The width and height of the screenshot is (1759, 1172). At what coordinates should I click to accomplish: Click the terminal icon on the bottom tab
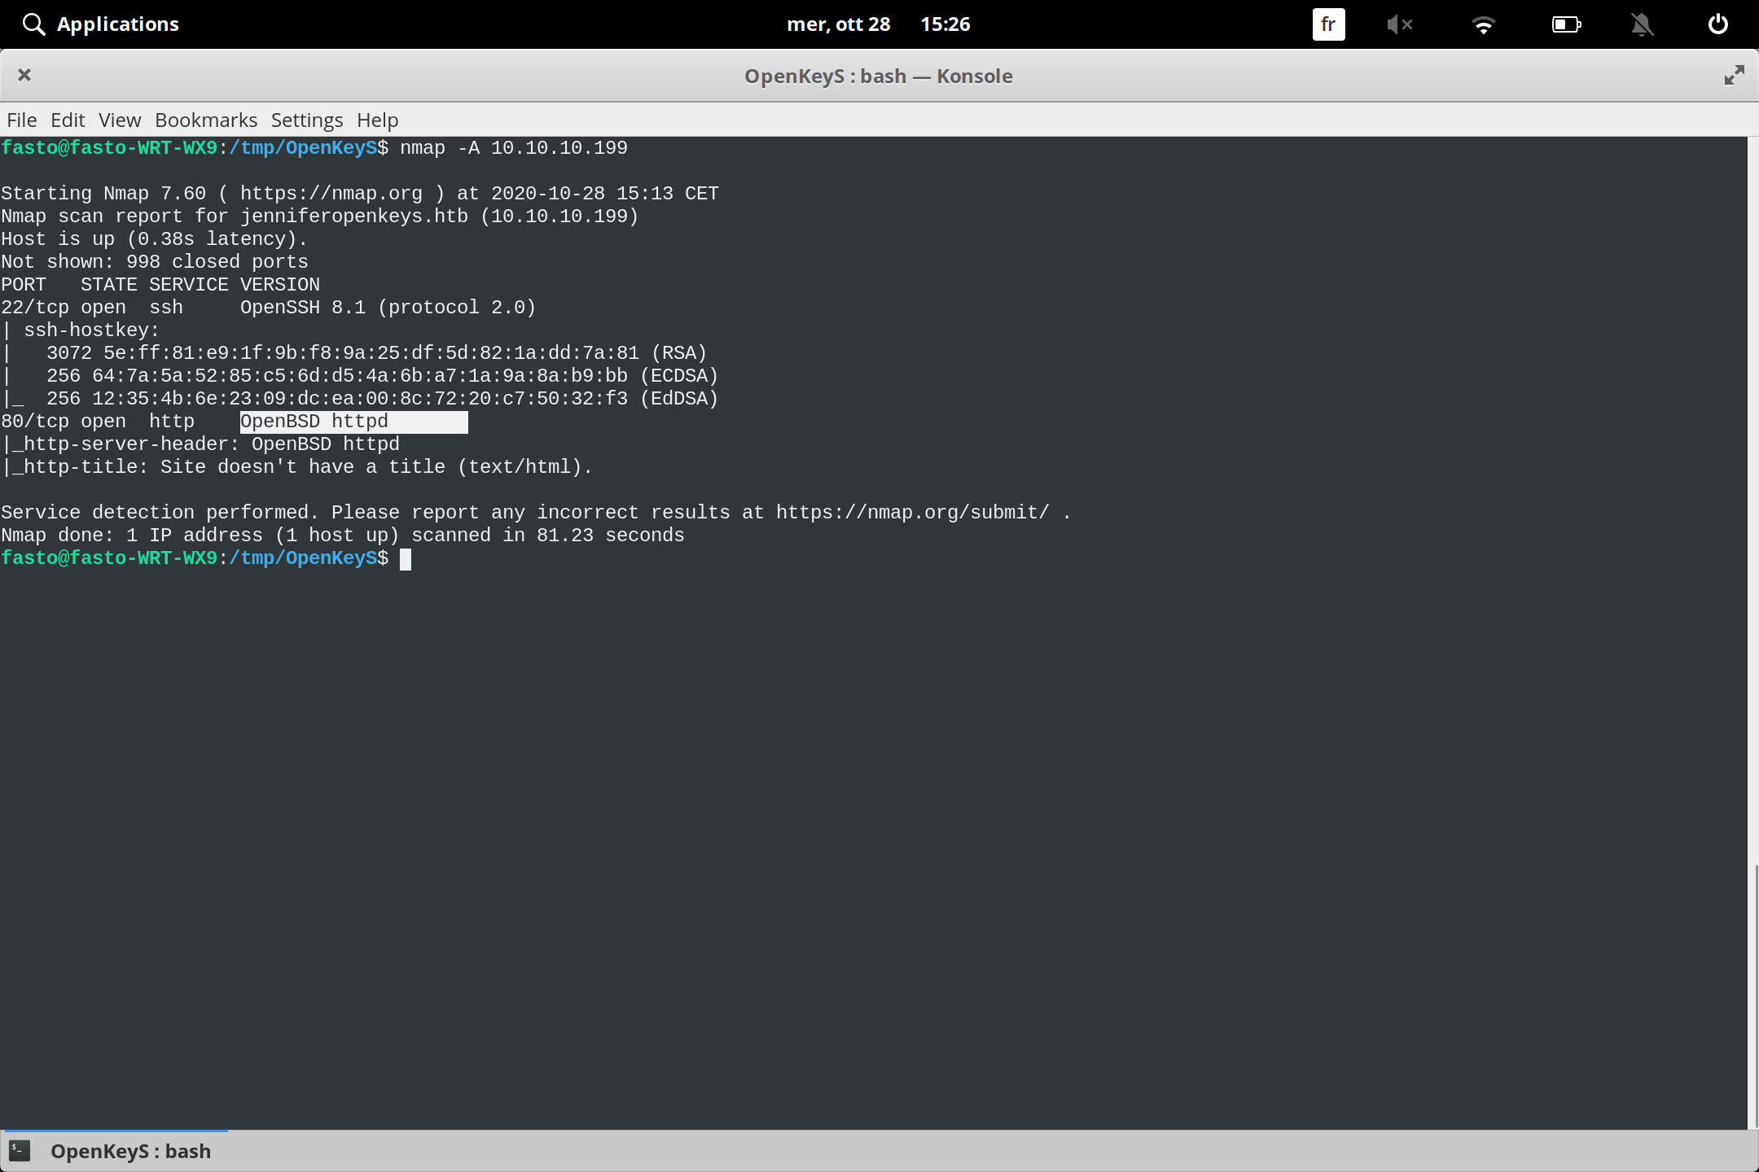click(x=20, y=1151)
